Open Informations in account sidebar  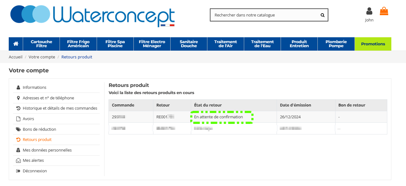(x=34, y=88)
